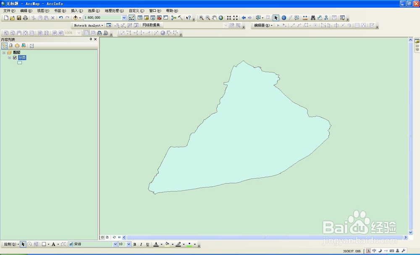Click the Select Elements black arrow tool
The height and width of the screenshot is (255, 420).
click(x=276, y=18)
